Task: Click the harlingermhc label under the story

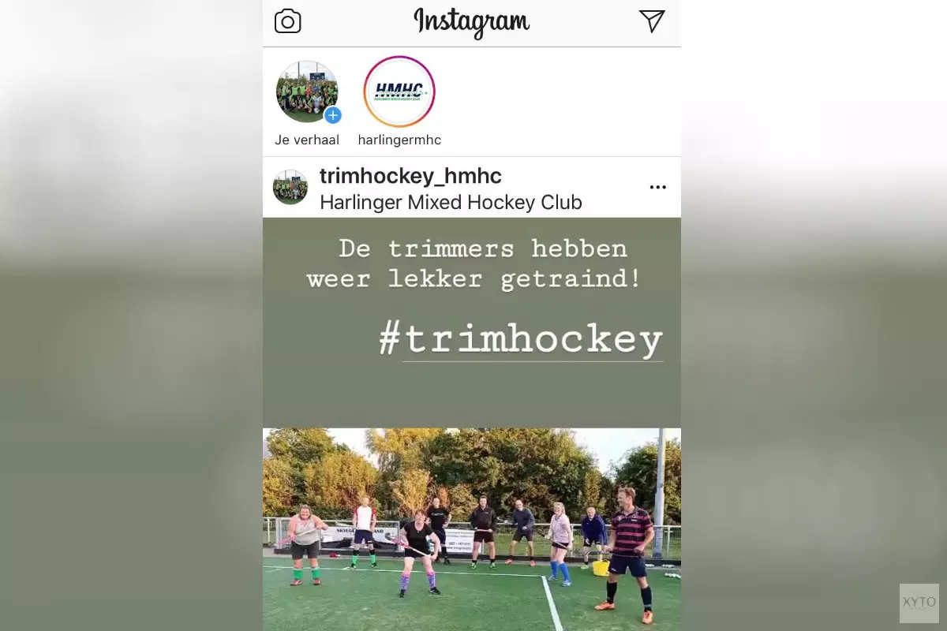Action: [x=399, y=140]
